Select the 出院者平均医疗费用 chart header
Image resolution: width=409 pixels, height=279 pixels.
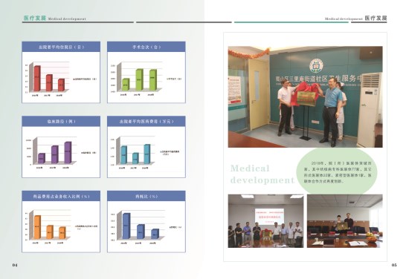[x=146, y=121]
